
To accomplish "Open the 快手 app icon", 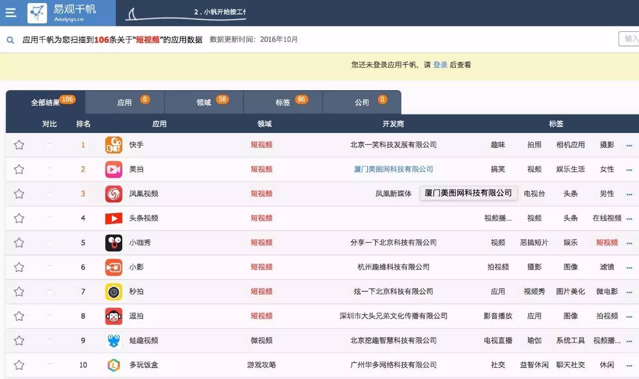I will click(114, 145).
